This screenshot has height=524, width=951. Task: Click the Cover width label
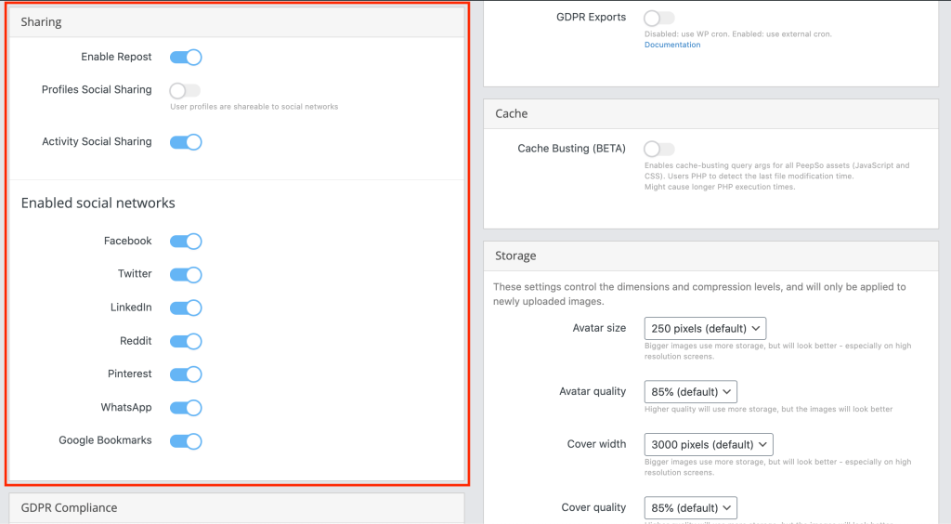tap(597, 444)
